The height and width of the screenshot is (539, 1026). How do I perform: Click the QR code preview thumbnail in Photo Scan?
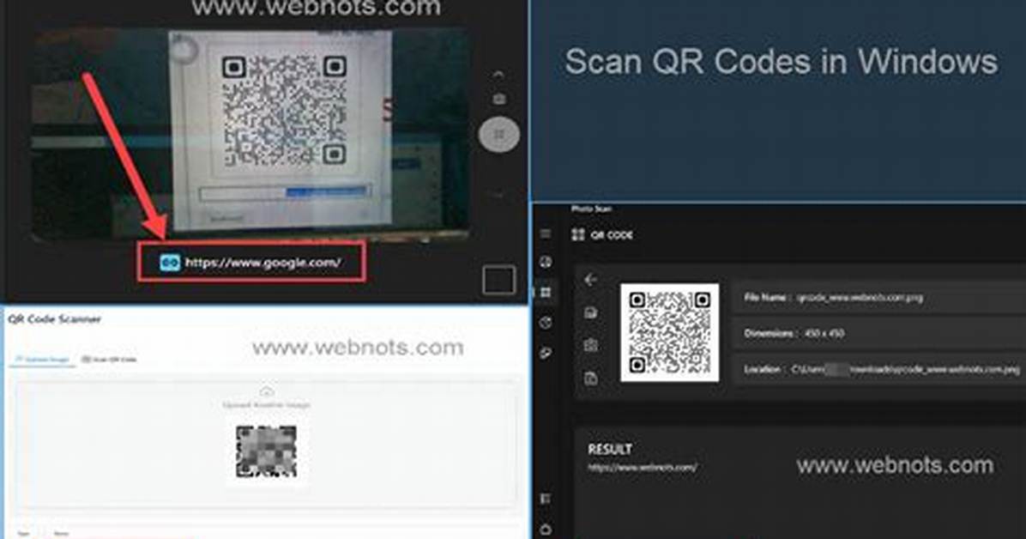point(669,333)
